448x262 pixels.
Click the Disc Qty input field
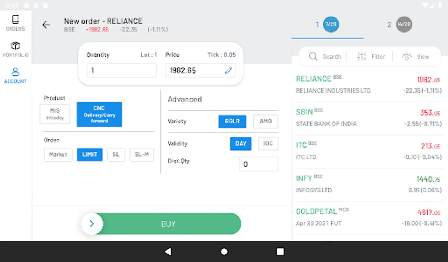coord(259,164)
